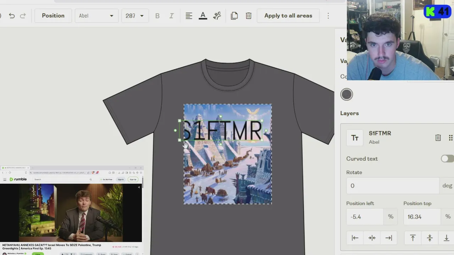
Task: Click the Position top input field
Action: (x=422, y=216)
